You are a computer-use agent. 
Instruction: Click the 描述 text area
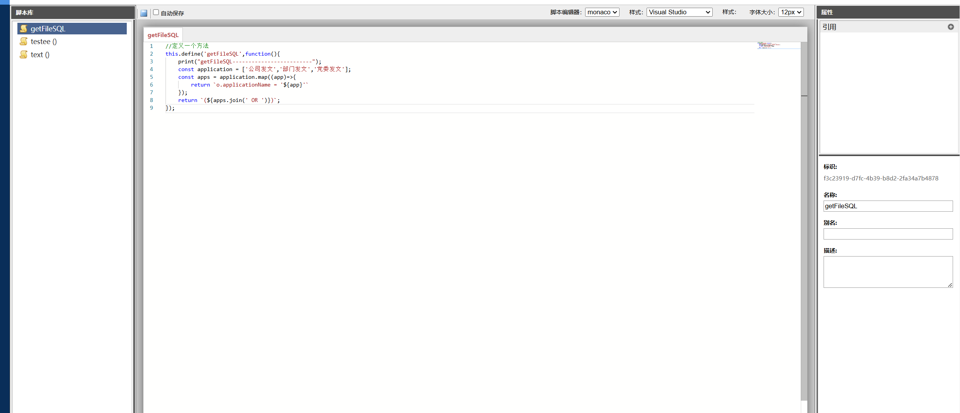pos(888,272)
